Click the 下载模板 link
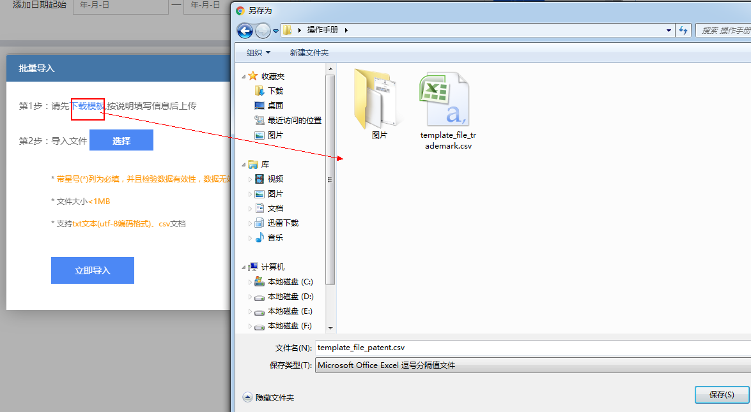 [88, 106]
